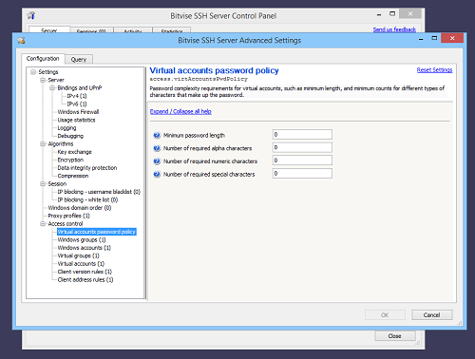Screen dimensions: 475x359
Task: Collapse the Server tree node
Action: pyautogui.click(x=43, y=80)
